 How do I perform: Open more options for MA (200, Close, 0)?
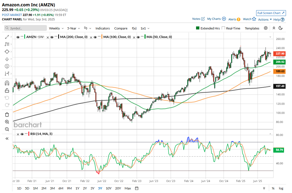click(x=56, y=36)
